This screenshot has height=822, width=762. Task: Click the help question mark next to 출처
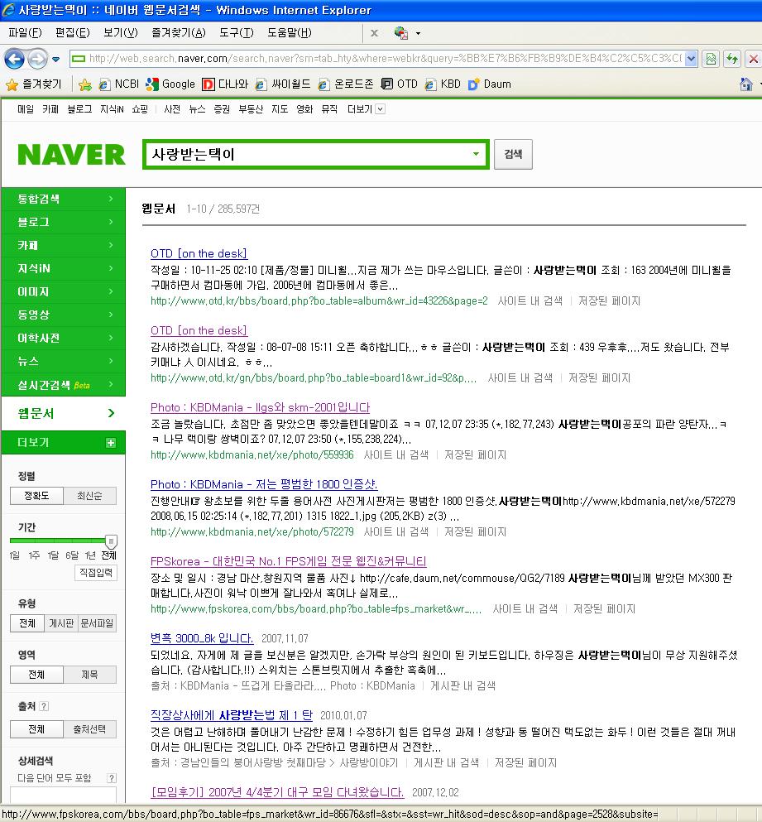pyautogui.click(x=44, y=706)
